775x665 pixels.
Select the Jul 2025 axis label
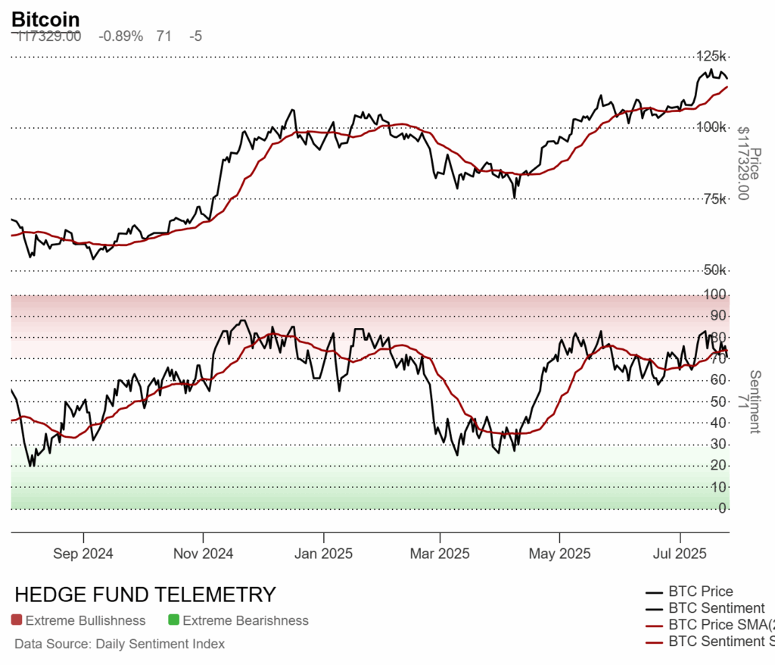(x=680, y=553)
